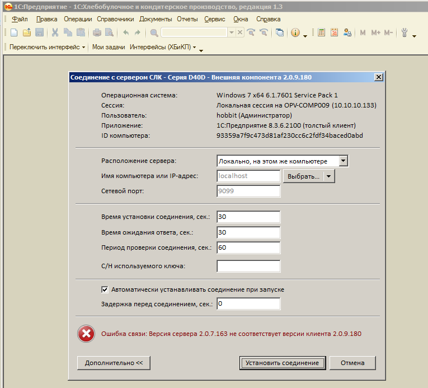
Task: Open the Отчеты menu
Action: (x=187, y=19)
